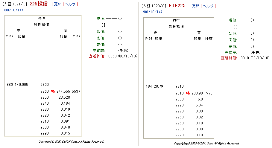The height and width of the screenshot is (148, 272).
Task: Click the 9290 price row in ETF225
Action: (180, 105)
